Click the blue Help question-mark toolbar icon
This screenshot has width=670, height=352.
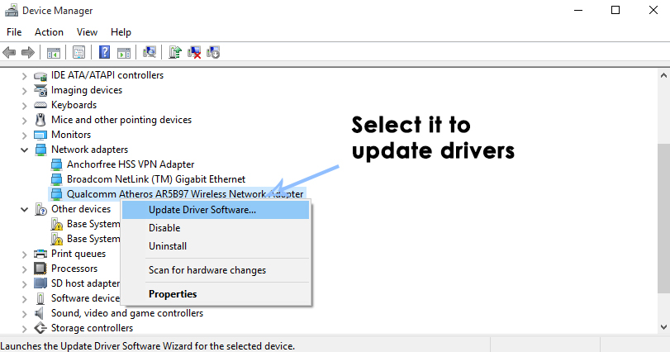tap(104, 53)
